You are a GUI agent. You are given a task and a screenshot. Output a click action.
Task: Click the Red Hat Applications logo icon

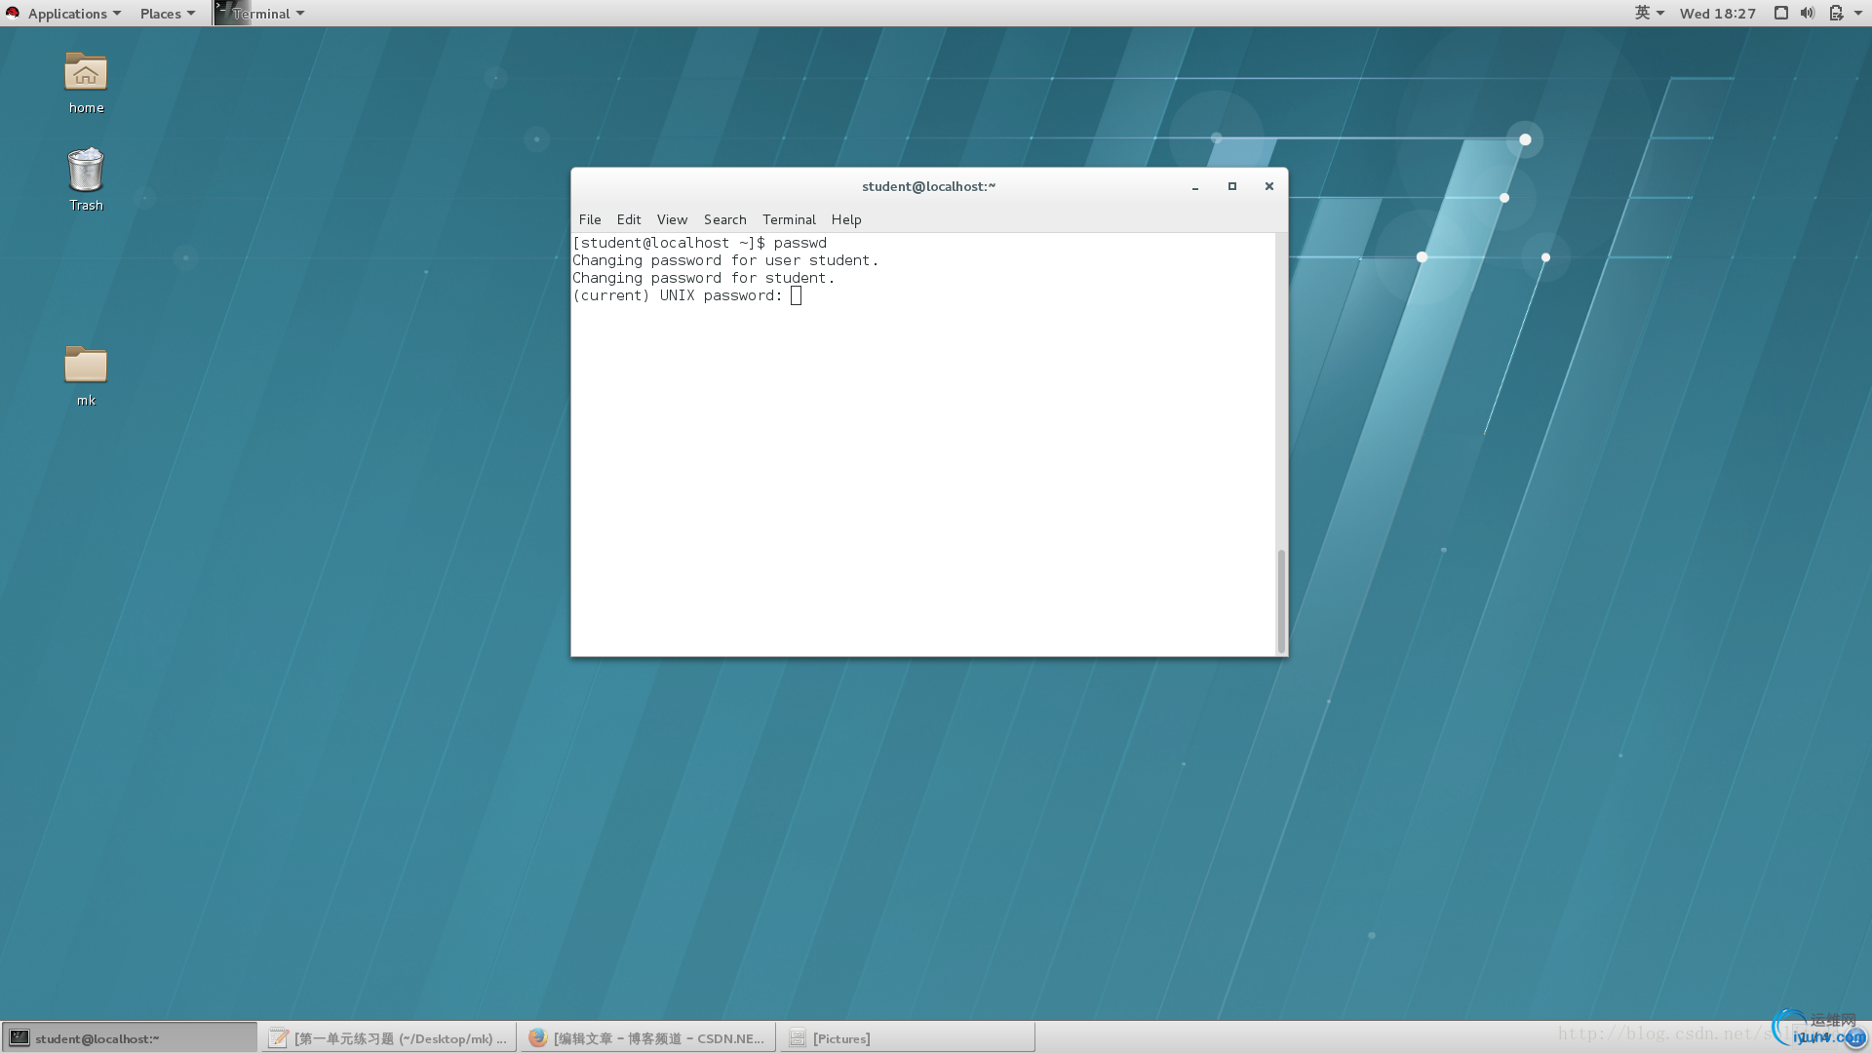click(13, 13)
